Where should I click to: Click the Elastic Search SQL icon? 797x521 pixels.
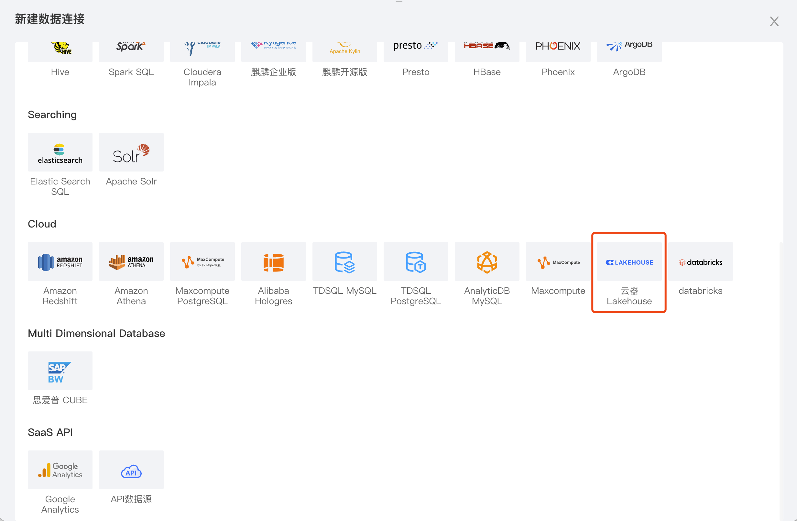[x=60, y=152]
